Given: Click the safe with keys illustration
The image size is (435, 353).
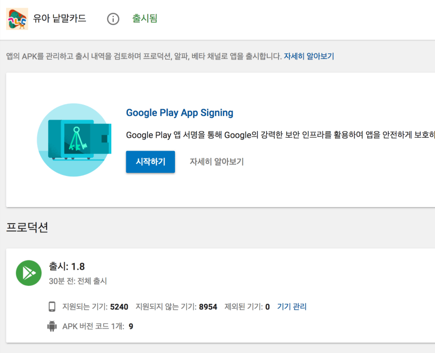Looking at the screenshot, I should (x=75, y=140).
